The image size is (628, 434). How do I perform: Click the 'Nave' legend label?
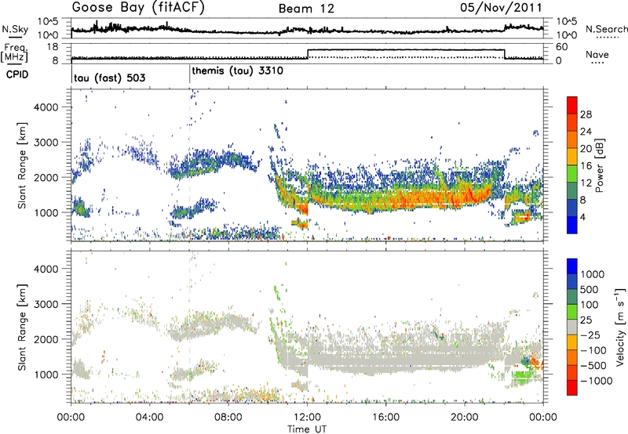click(597, 54)
